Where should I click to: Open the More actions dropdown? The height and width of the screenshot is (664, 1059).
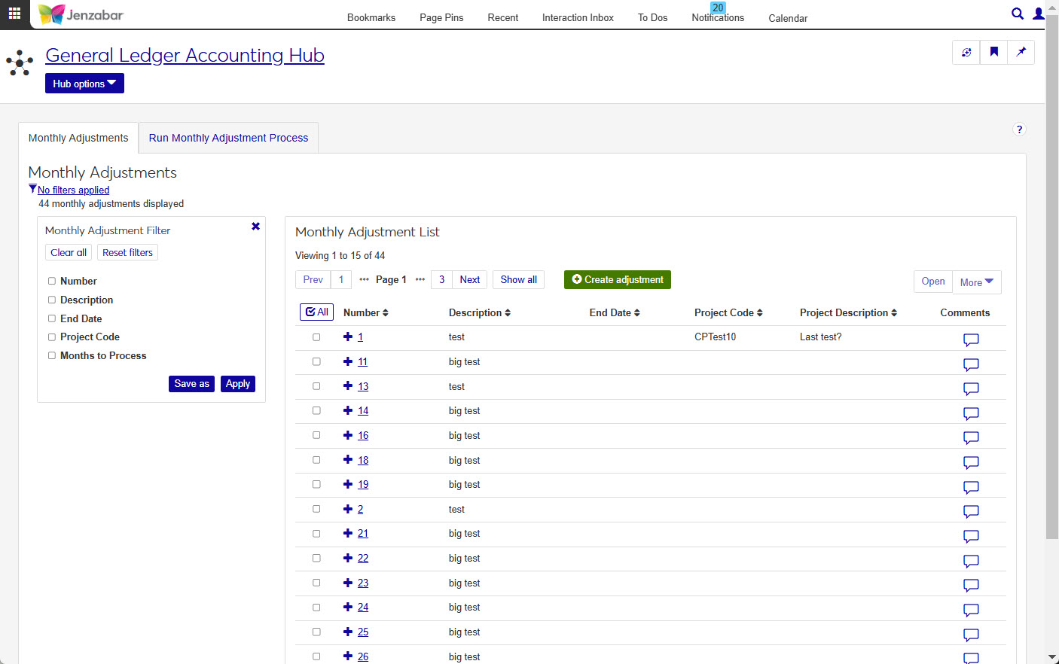tap(976, 282)
